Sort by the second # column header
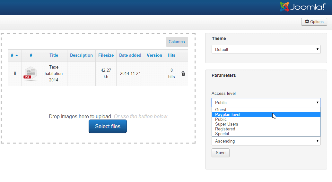 (31, 55)
